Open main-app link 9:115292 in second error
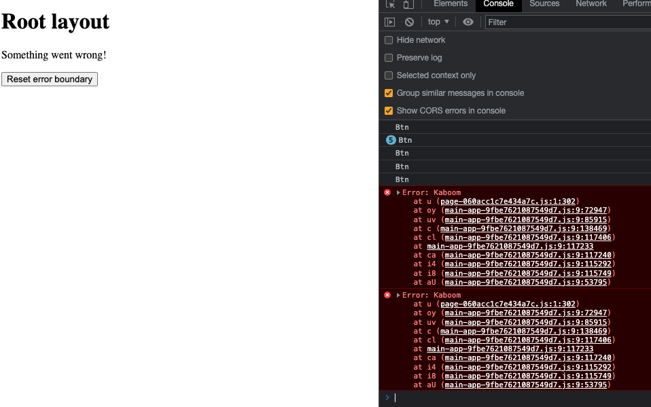The image size is (651, 407). tap(528, 367)
